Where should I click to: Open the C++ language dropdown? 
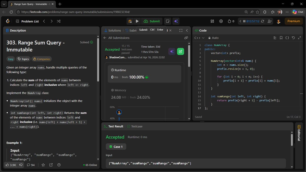click(199, 37)
